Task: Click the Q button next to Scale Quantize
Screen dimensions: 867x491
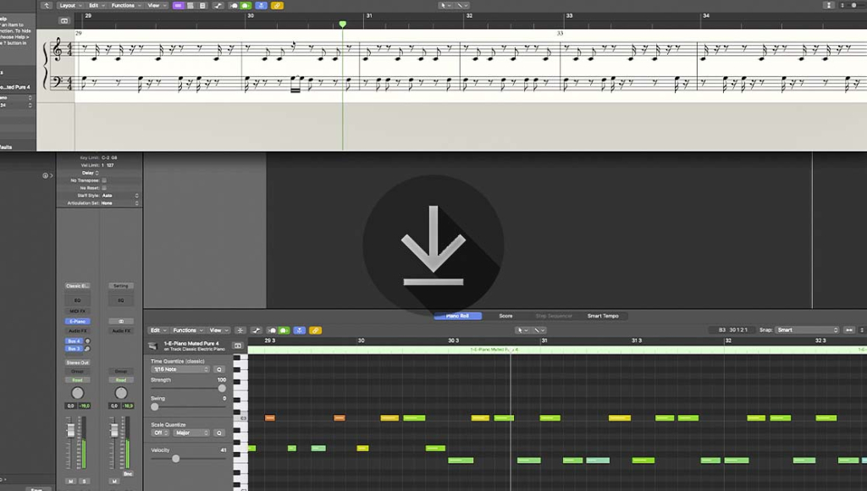Action: 218,433
